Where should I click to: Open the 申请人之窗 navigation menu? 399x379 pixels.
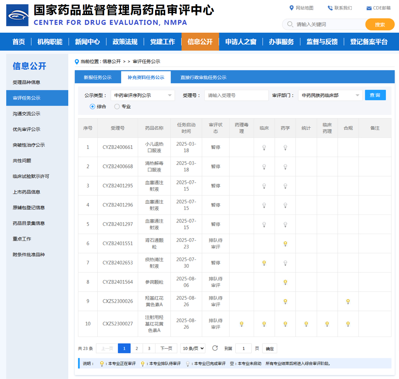click(x=241, y=42)
